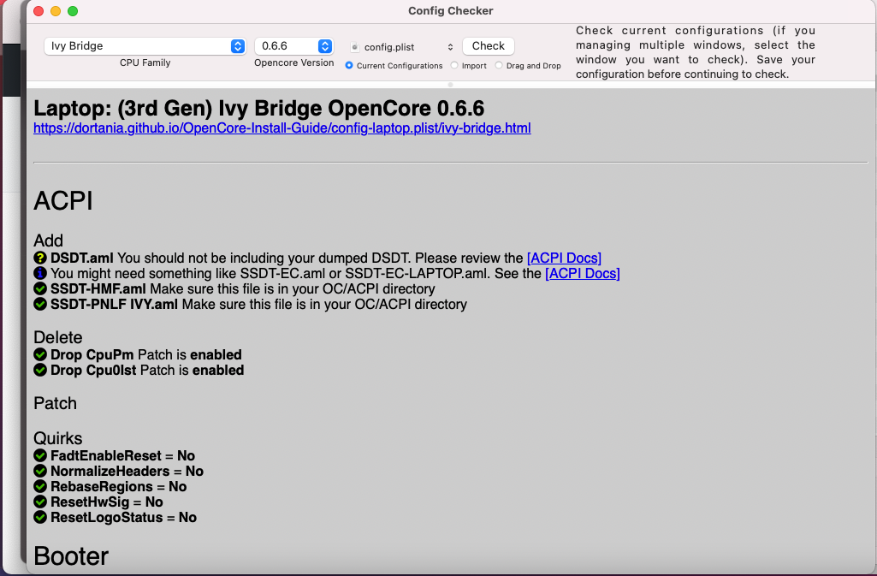
Task: Click the 'ACPI' section heading
Action: 63,201
